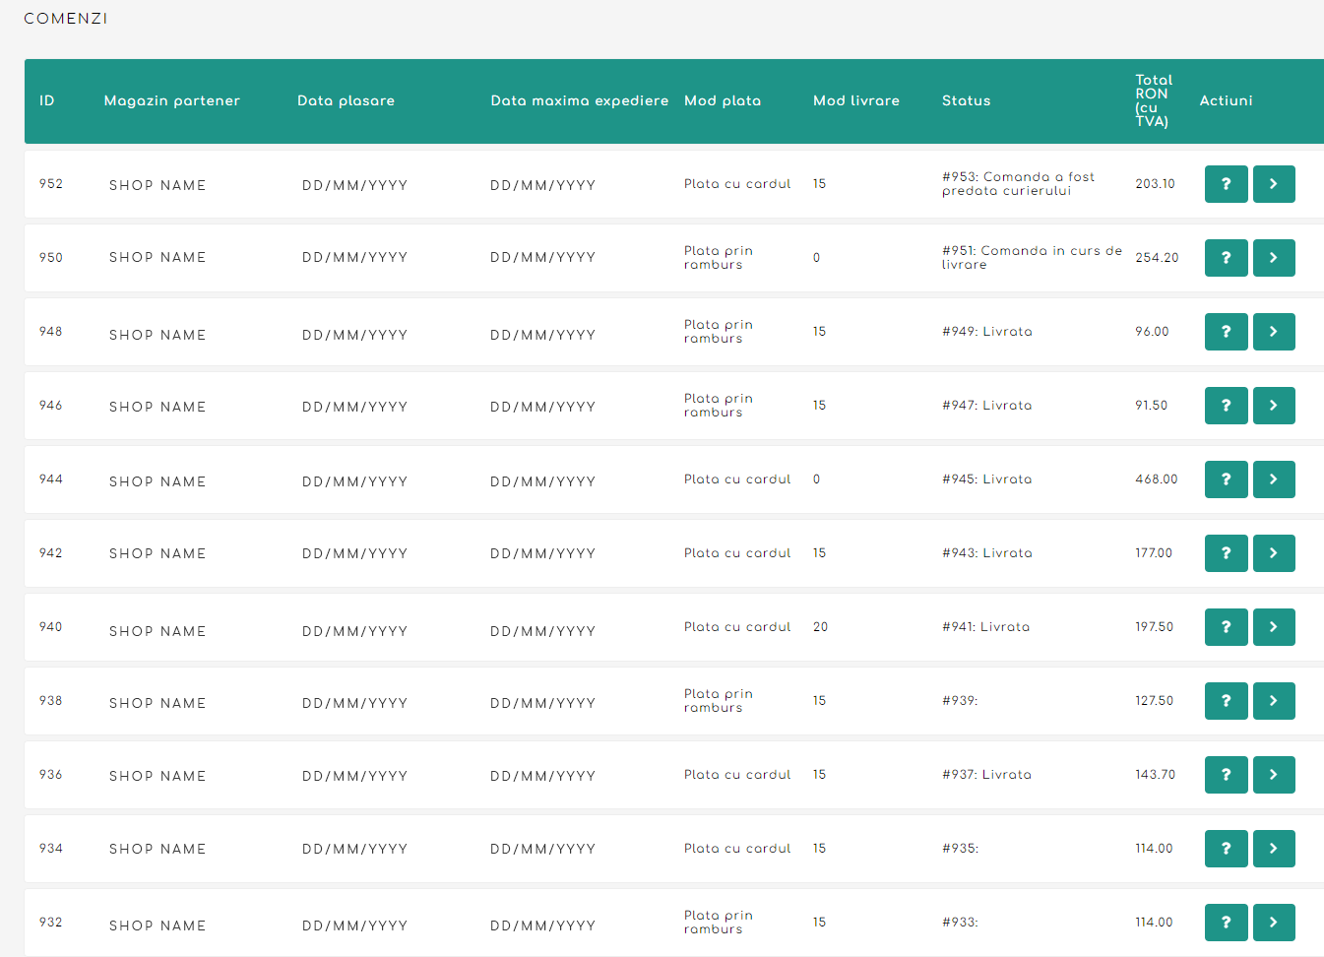The image size is (1324, 957).
Task: Open help icon on order 950 row
Action: [x=1226, y=258]
